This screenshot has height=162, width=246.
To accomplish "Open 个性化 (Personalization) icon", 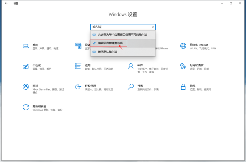I will [26, 67].
